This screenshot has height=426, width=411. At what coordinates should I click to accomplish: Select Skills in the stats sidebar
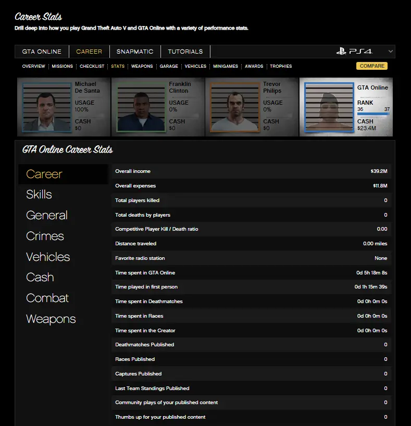39,195
